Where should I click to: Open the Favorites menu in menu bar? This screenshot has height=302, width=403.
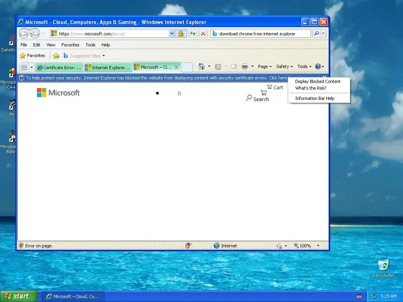(70, 45)
